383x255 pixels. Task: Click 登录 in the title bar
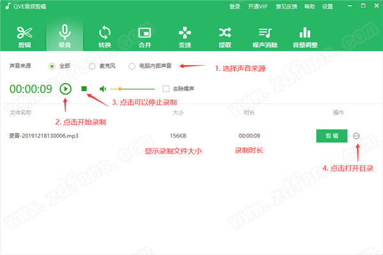(234, 6)
